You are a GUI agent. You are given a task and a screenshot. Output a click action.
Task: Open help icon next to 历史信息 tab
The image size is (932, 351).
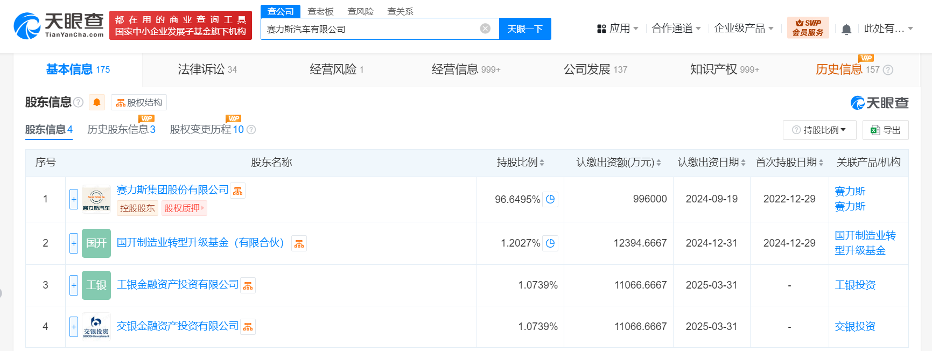888,70
